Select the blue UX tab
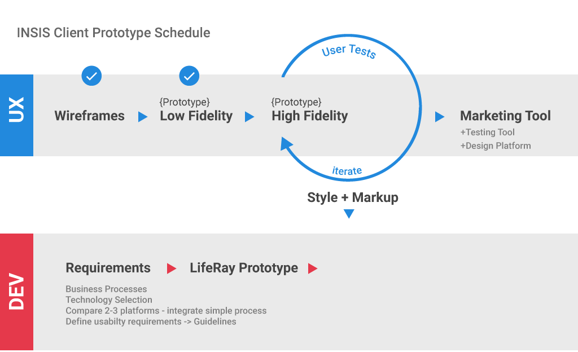This screenshot has height=352, width=578. point(16,115)
